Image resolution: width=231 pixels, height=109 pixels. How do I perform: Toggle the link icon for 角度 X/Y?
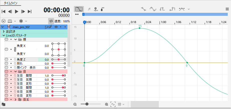click(x=15, y=50)
